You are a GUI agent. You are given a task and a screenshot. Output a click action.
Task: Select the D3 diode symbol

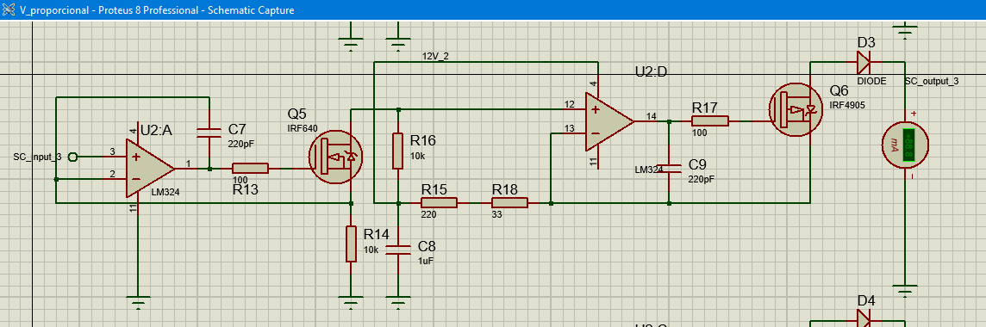pyautogui.click(x=864, y=62)
